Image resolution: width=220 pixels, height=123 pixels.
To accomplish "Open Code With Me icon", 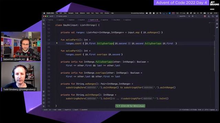I will pos(209,16).
